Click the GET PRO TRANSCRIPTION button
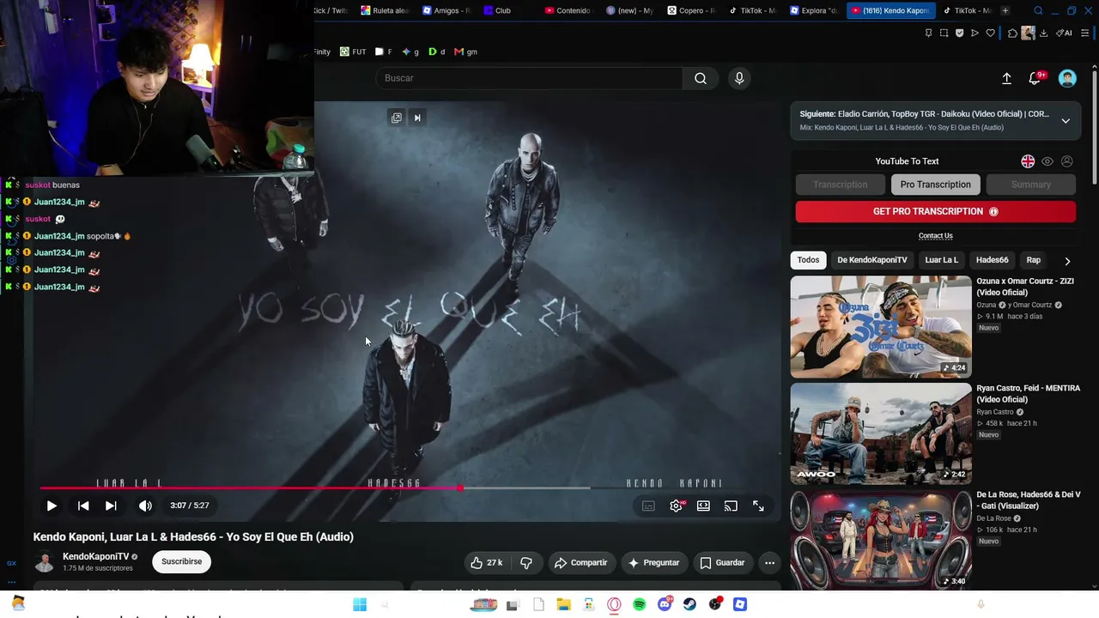 click(936, 211)
